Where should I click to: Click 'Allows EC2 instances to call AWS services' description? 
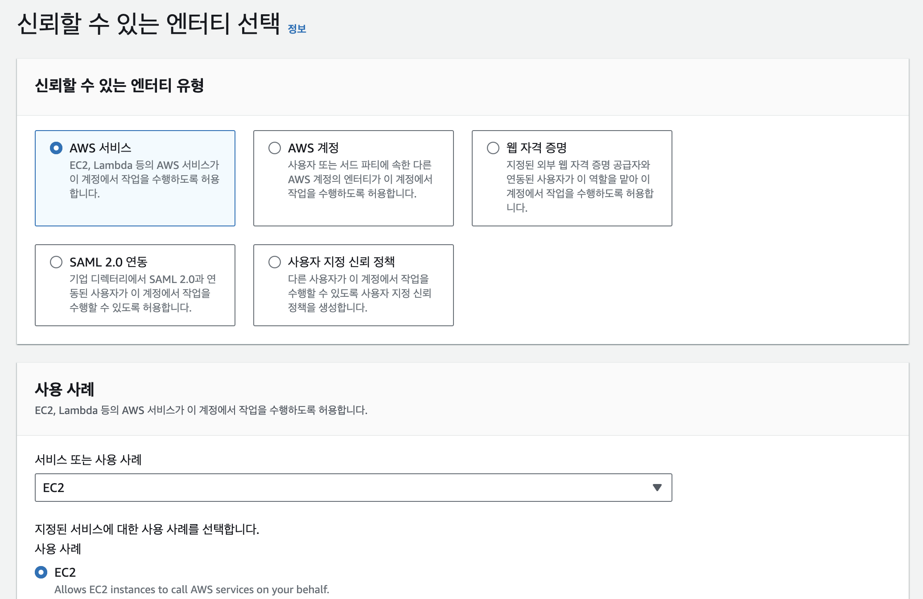(x=192, y=590)
